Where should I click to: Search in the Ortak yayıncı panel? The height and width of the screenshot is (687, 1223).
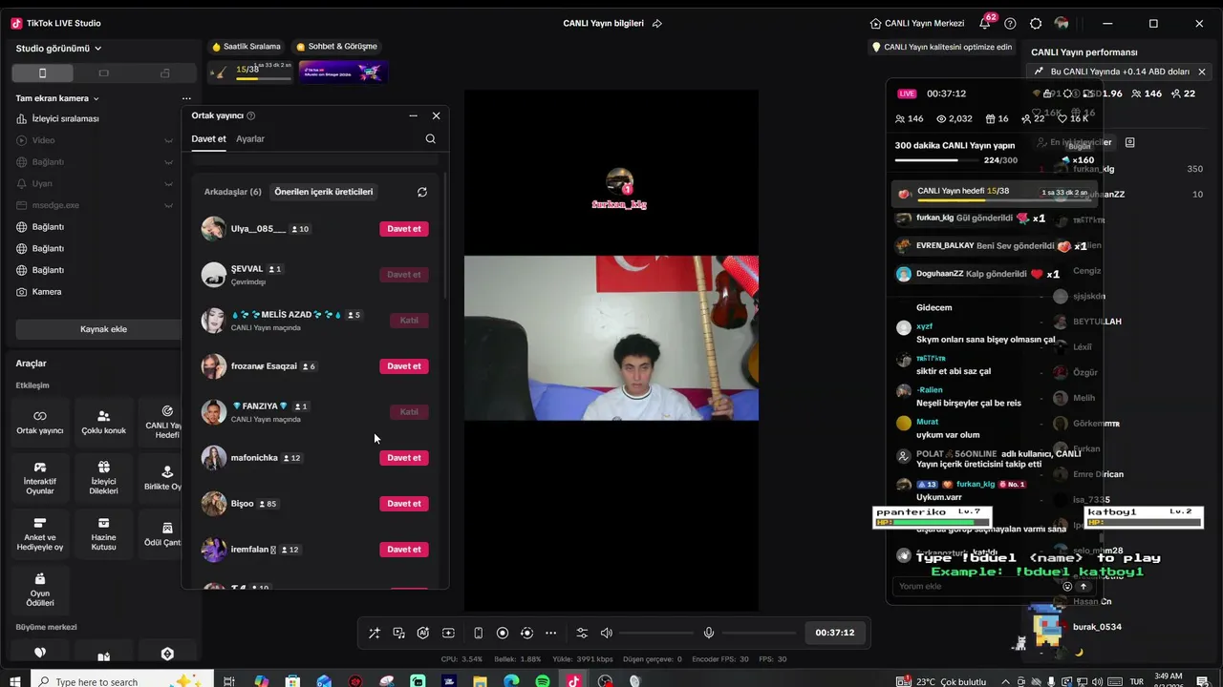point(430,138)
